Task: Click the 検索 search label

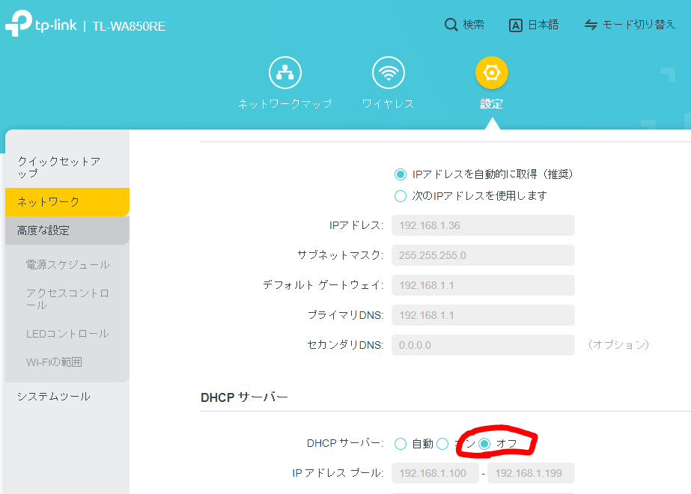Action: [474, 25]
